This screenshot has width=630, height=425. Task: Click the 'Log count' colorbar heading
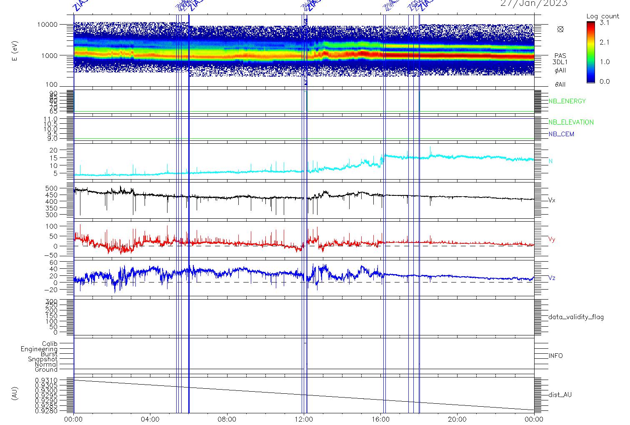pos(602,16)
